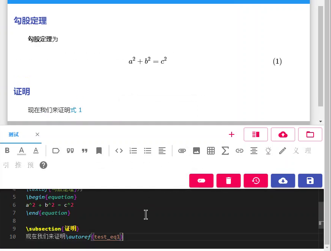The image size is (331, 251).
Task: Click the 式 1 equation reference link
Action: (76, 110)
